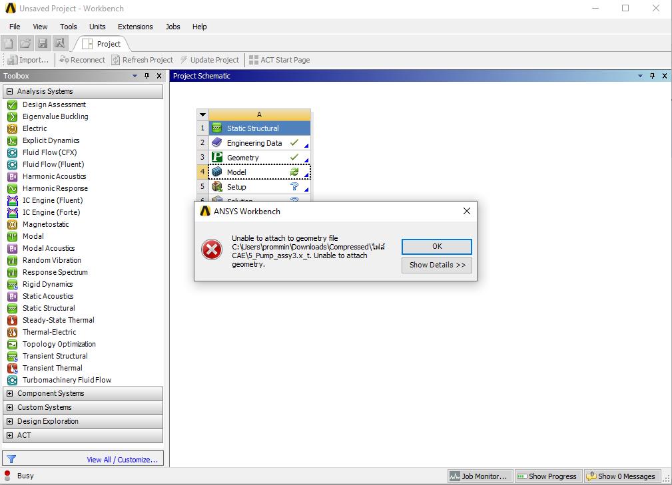Screen dimensions: 672x485
Task: Click the red error icon in dialog
Action: click(212, 249)
